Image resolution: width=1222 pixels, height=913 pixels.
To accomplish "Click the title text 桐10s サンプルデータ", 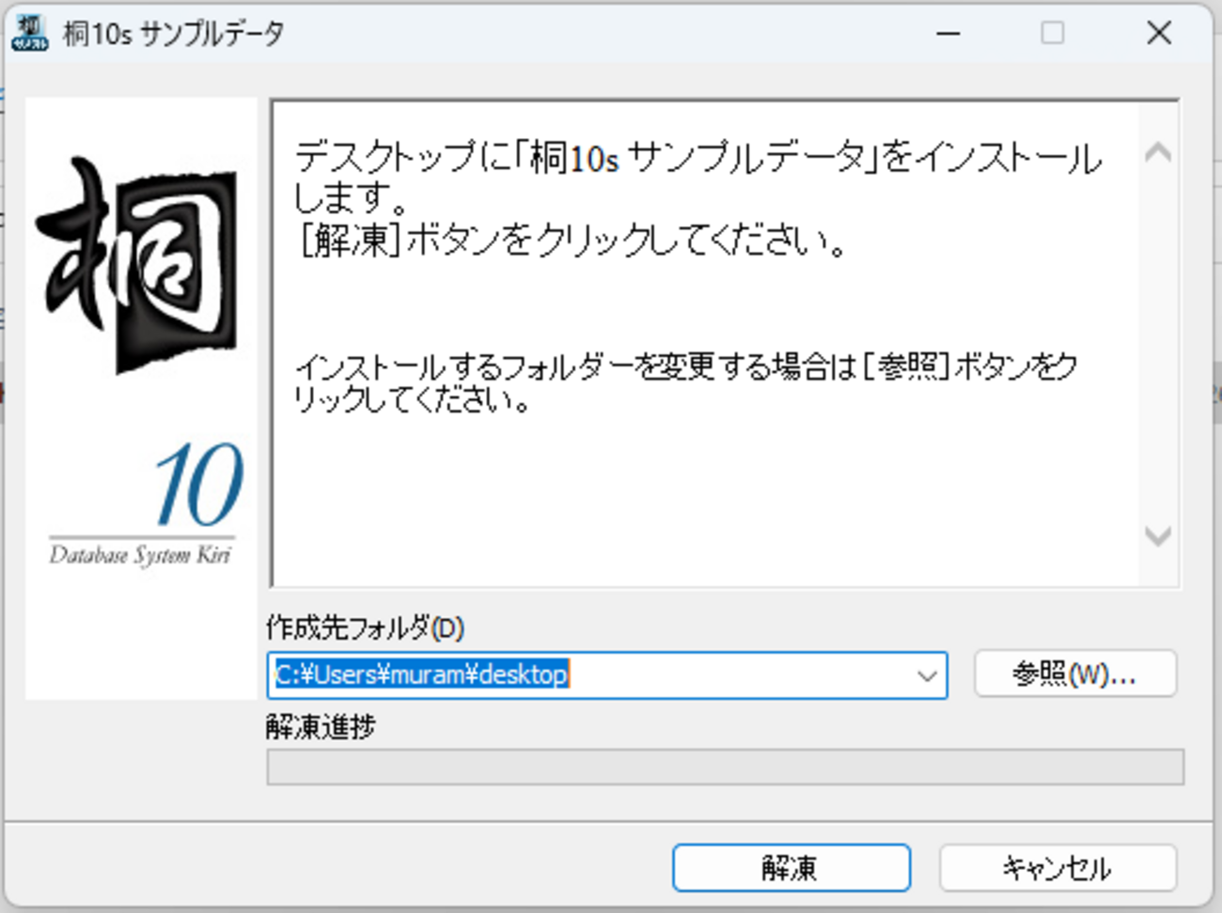I will [x=174, y=34].
